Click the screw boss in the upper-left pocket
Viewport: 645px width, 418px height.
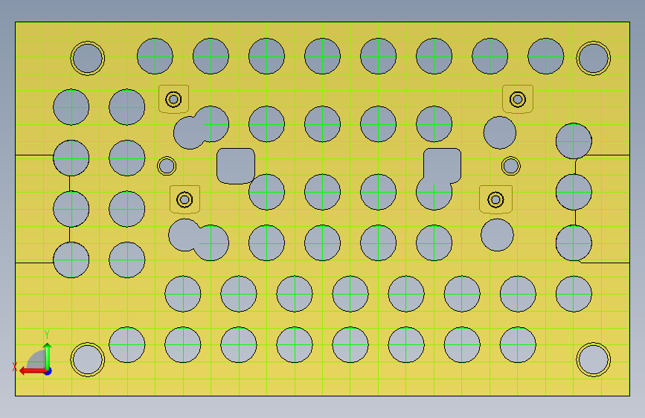(x=173, y=99)
